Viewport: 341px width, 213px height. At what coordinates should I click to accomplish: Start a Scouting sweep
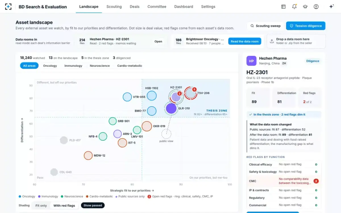tap(265, 26)
